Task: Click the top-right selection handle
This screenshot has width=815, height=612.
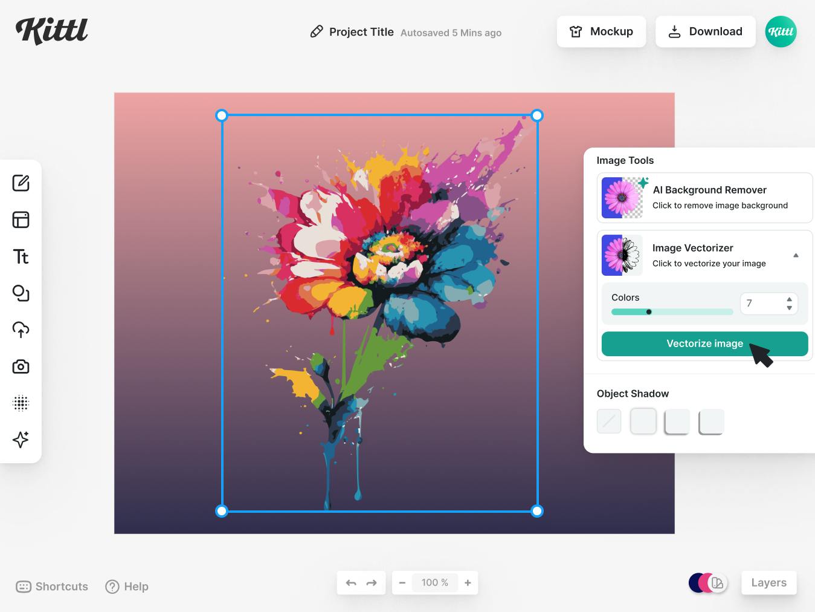Action: [x=537, y=115]
